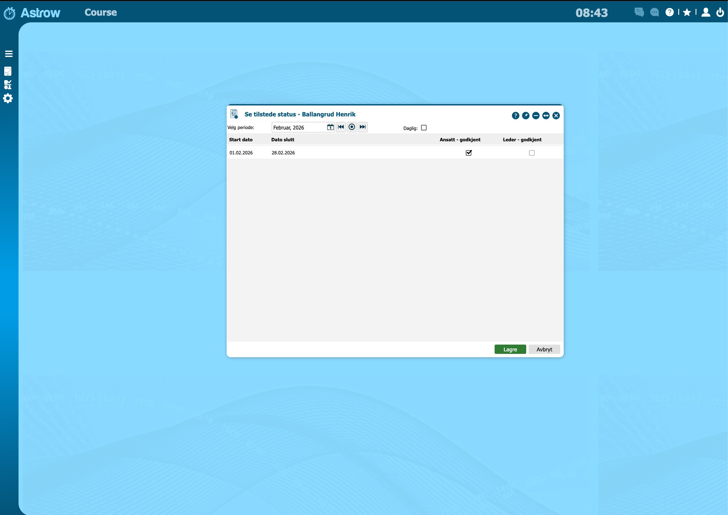728x515 pixels.
Task: Cancel the dialog via Avbryt
Action: (x=544, y=349)
